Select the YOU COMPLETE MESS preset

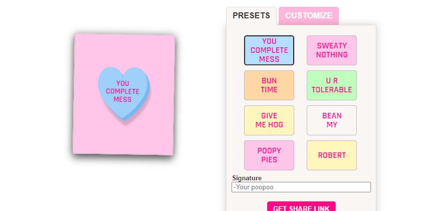269,50
